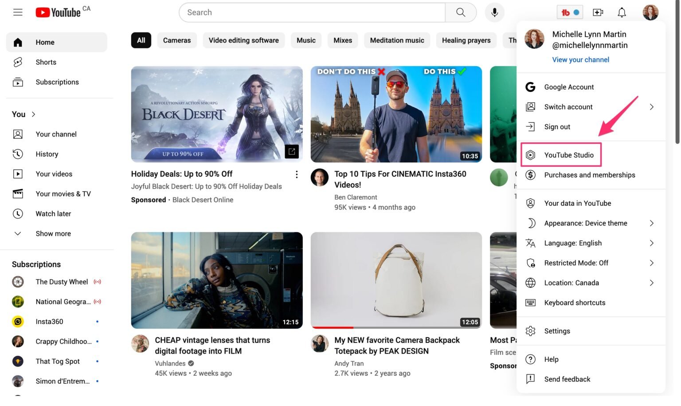Click the profile avatar in the top bar
This screenshot has width=681, height=406.
point(650,12)
